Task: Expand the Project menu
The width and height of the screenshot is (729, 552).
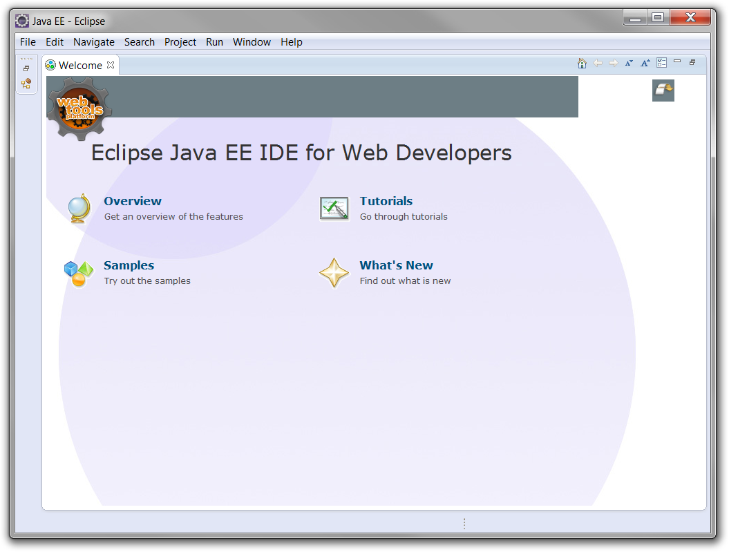Action: [x=180, y=42]
